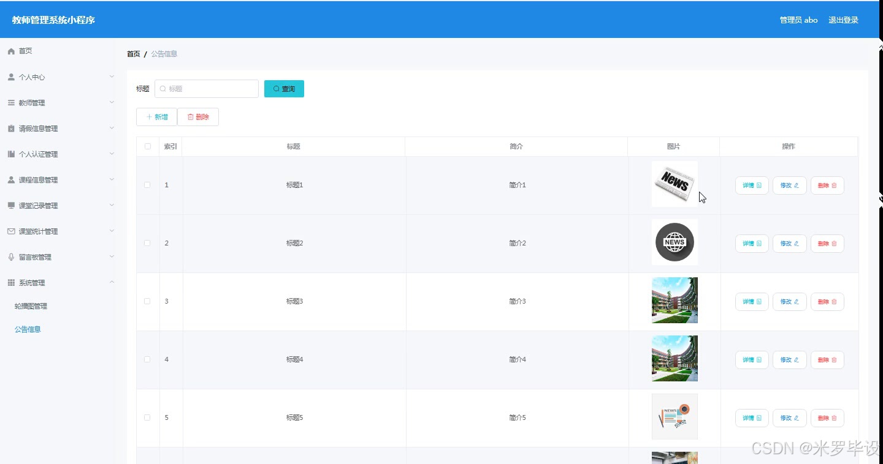Viewport: 883px width, 464px height.
Task: Click the school building thumbnail in row 标题3
Action: point(675,300)
